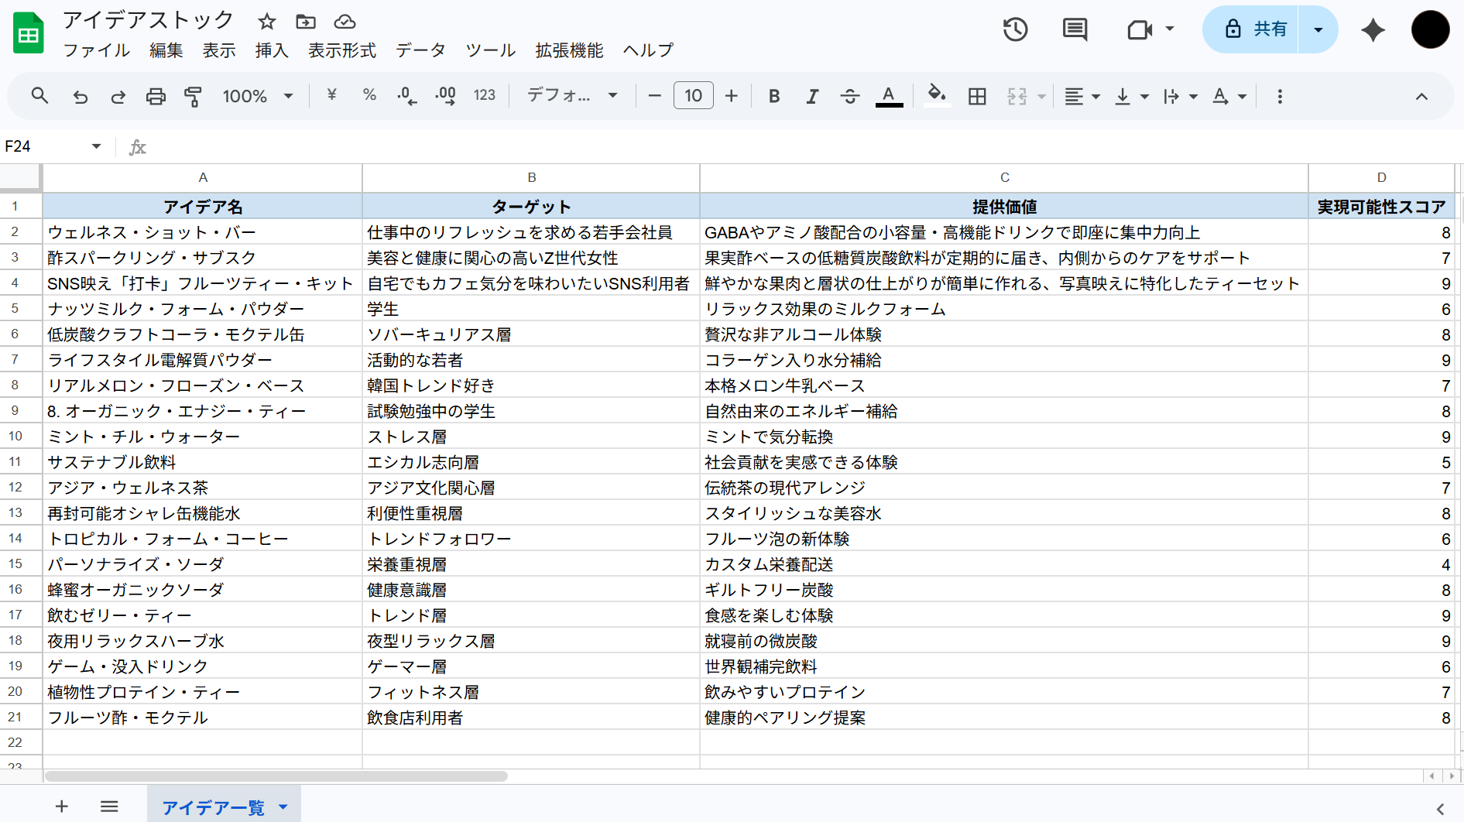Click the undo arrow icon
1464x822 pixels.
tap(81, 96)
